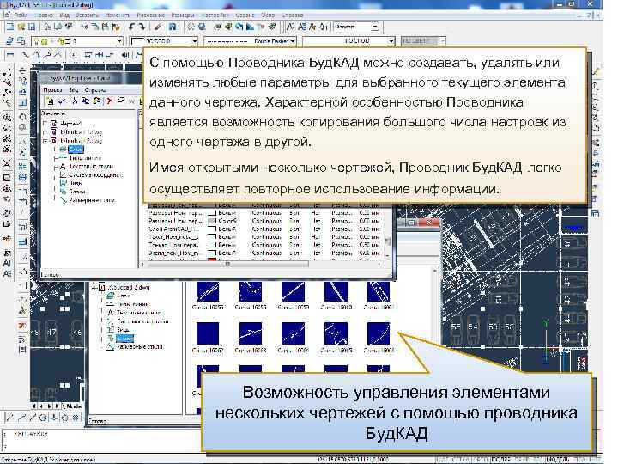618x464 pixels.
Task: Open the layer selection dropdown
Action: pyautogui.click(x=120, y=40)
